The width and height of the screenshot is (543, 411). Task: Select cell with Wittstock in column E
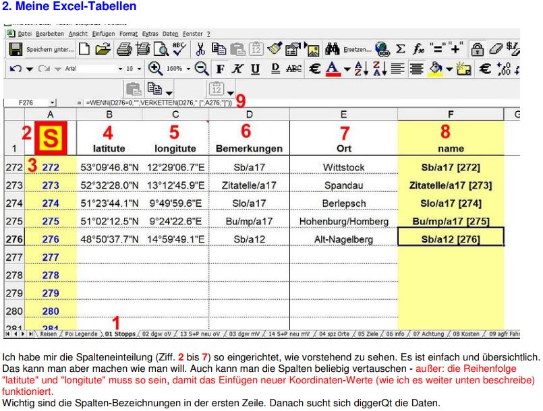343,166
